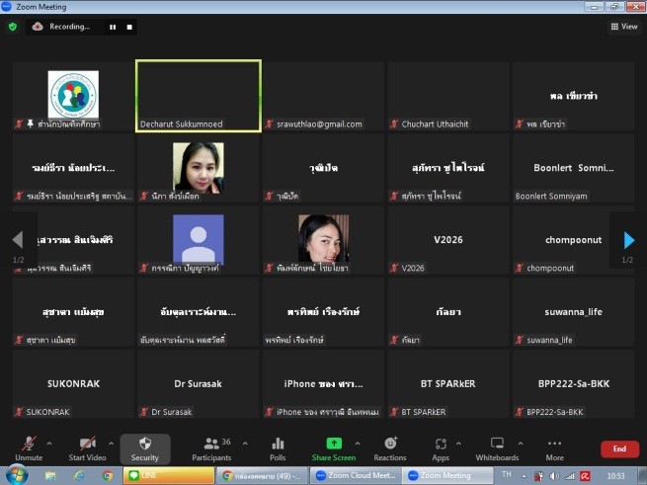Expand the Share Screen options arrow
The height and width of the screenshot is (485, 647).
click(x=358, y=443)
